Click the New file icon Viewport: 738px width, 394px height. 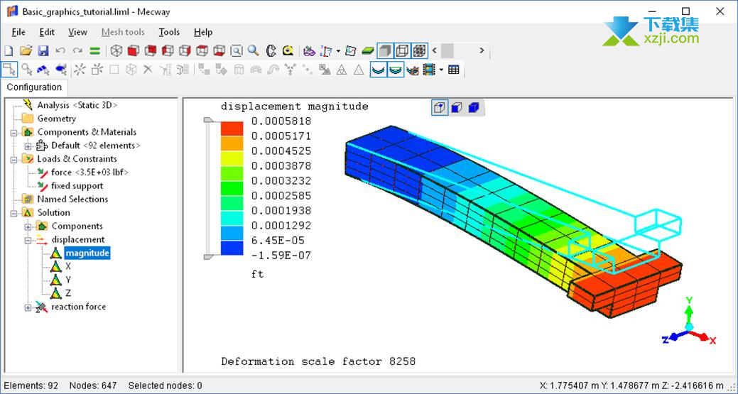pos(9,50)
